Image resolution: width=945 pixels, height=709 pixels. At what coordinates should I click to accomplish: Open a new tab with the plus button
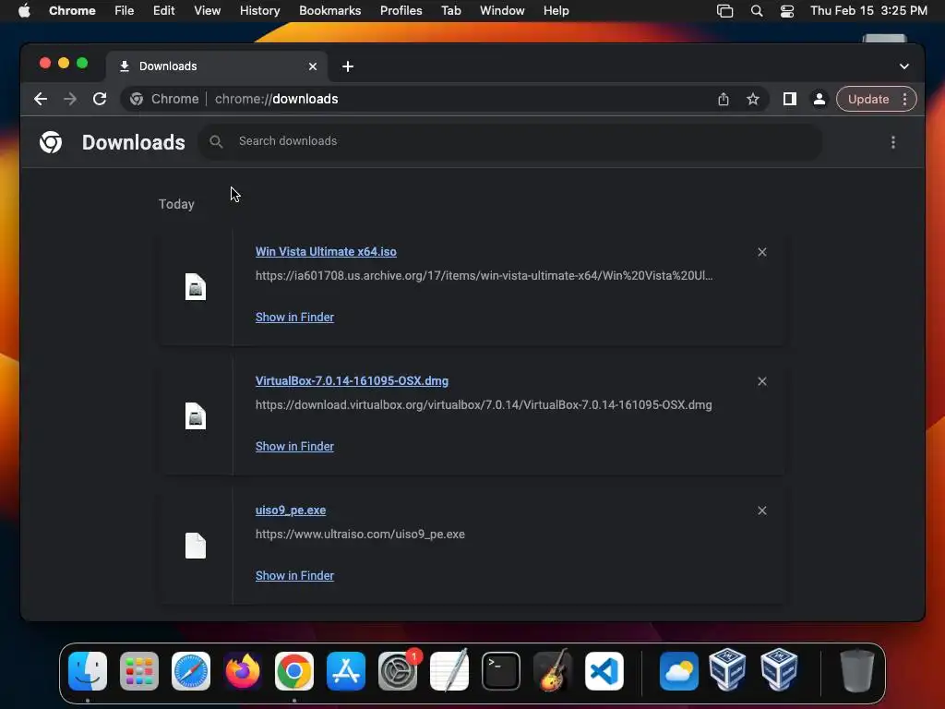(x=348, y=66)
